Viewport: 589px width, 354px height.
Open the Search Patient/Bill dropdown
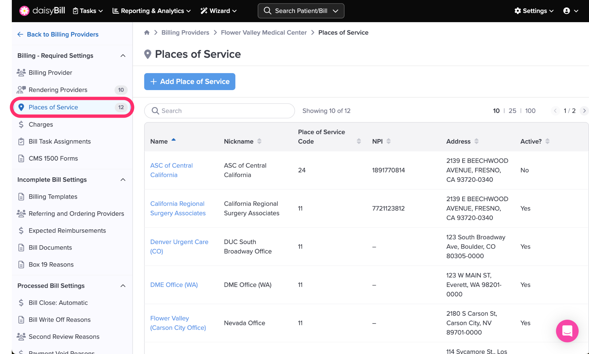point(335,11)
